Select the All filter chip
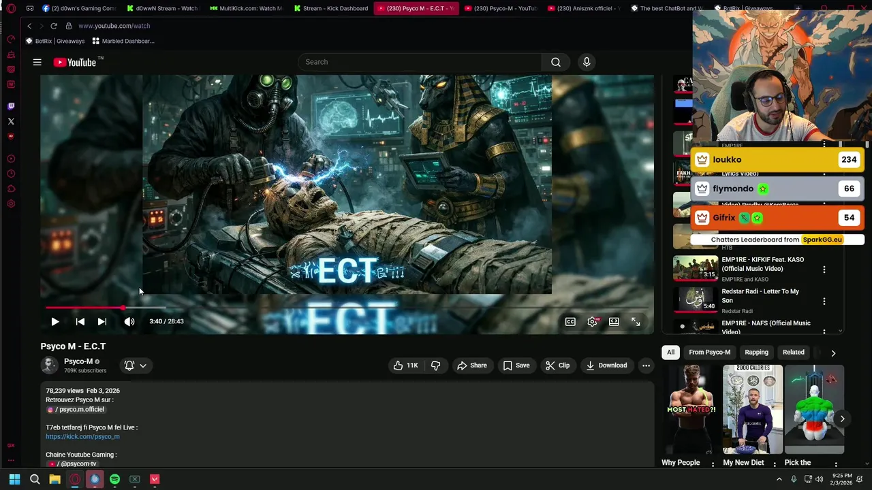This screenshot has width=872, height=490. pos(670,352)
